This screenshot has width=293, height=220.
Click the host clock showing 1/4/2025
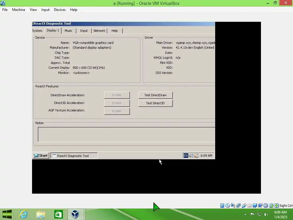click(280, 215)
